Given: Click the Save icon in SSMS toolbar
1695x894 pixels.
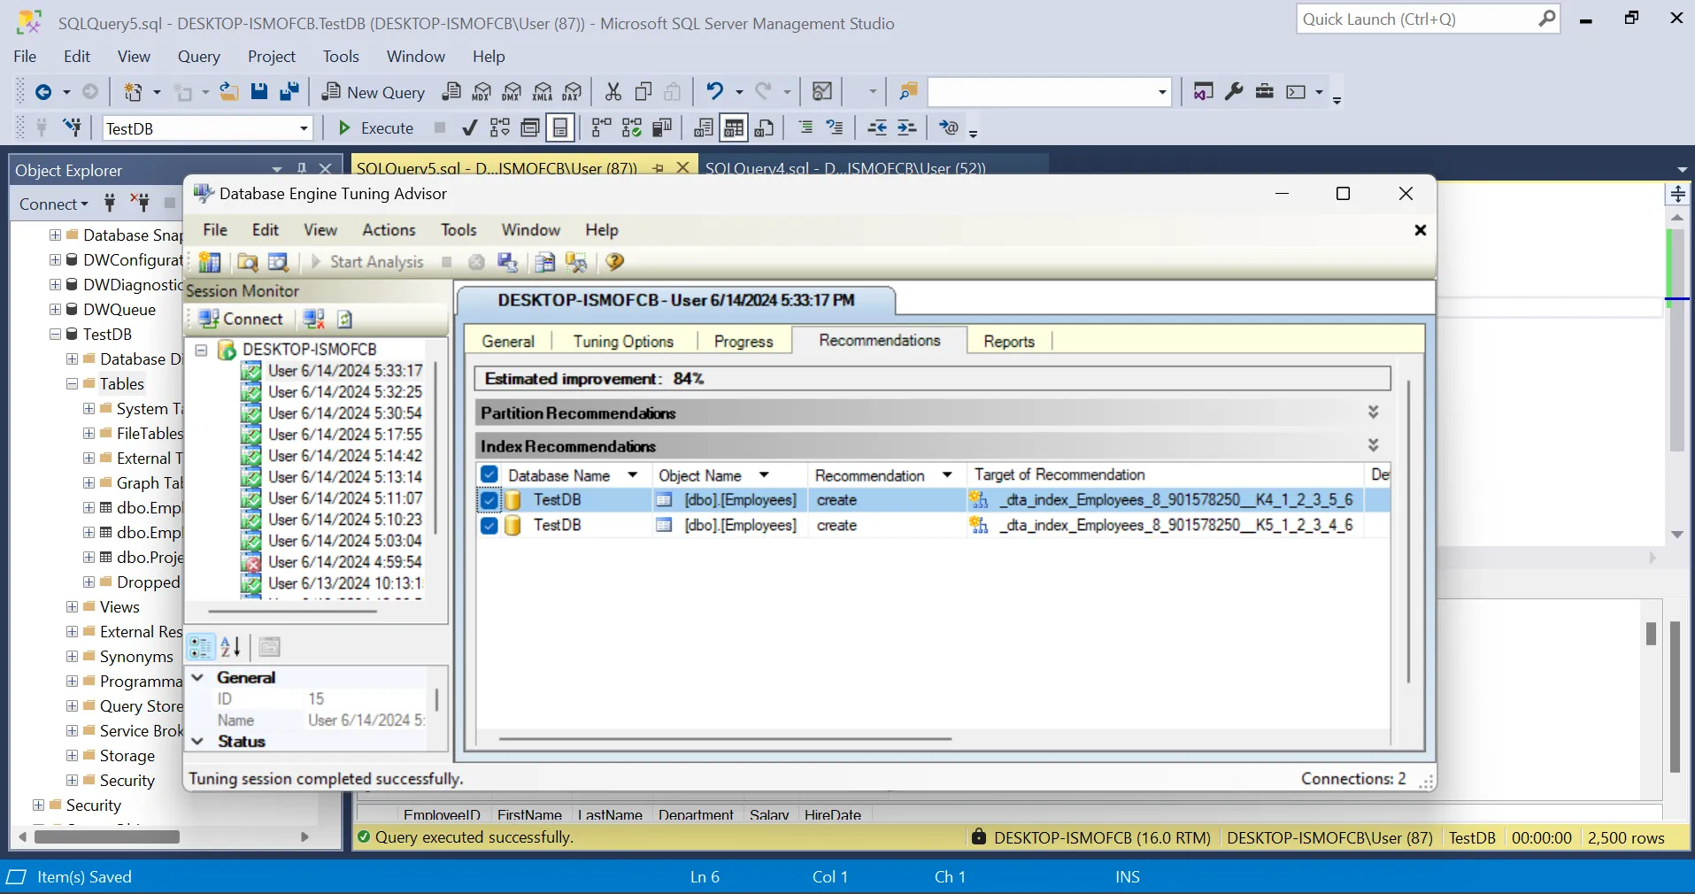Looking at the screenshot, I should tap(258, 91).
